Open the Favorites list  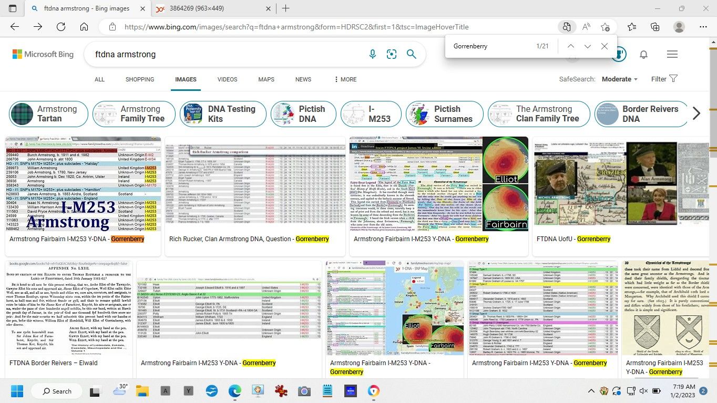pos(632,27)
